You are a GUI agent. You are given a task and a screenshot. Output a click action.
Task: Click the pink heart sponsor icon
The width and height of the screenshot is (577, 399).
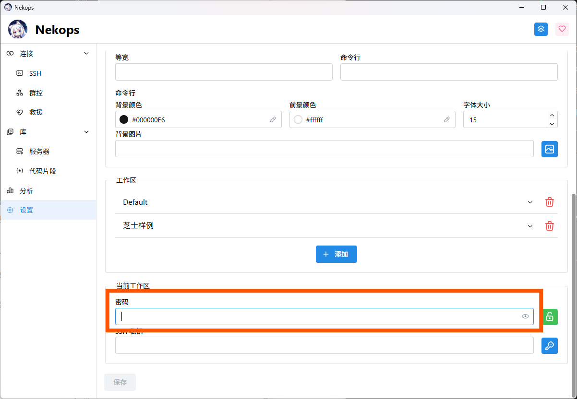pyautogui.click(x=562, y=29)
